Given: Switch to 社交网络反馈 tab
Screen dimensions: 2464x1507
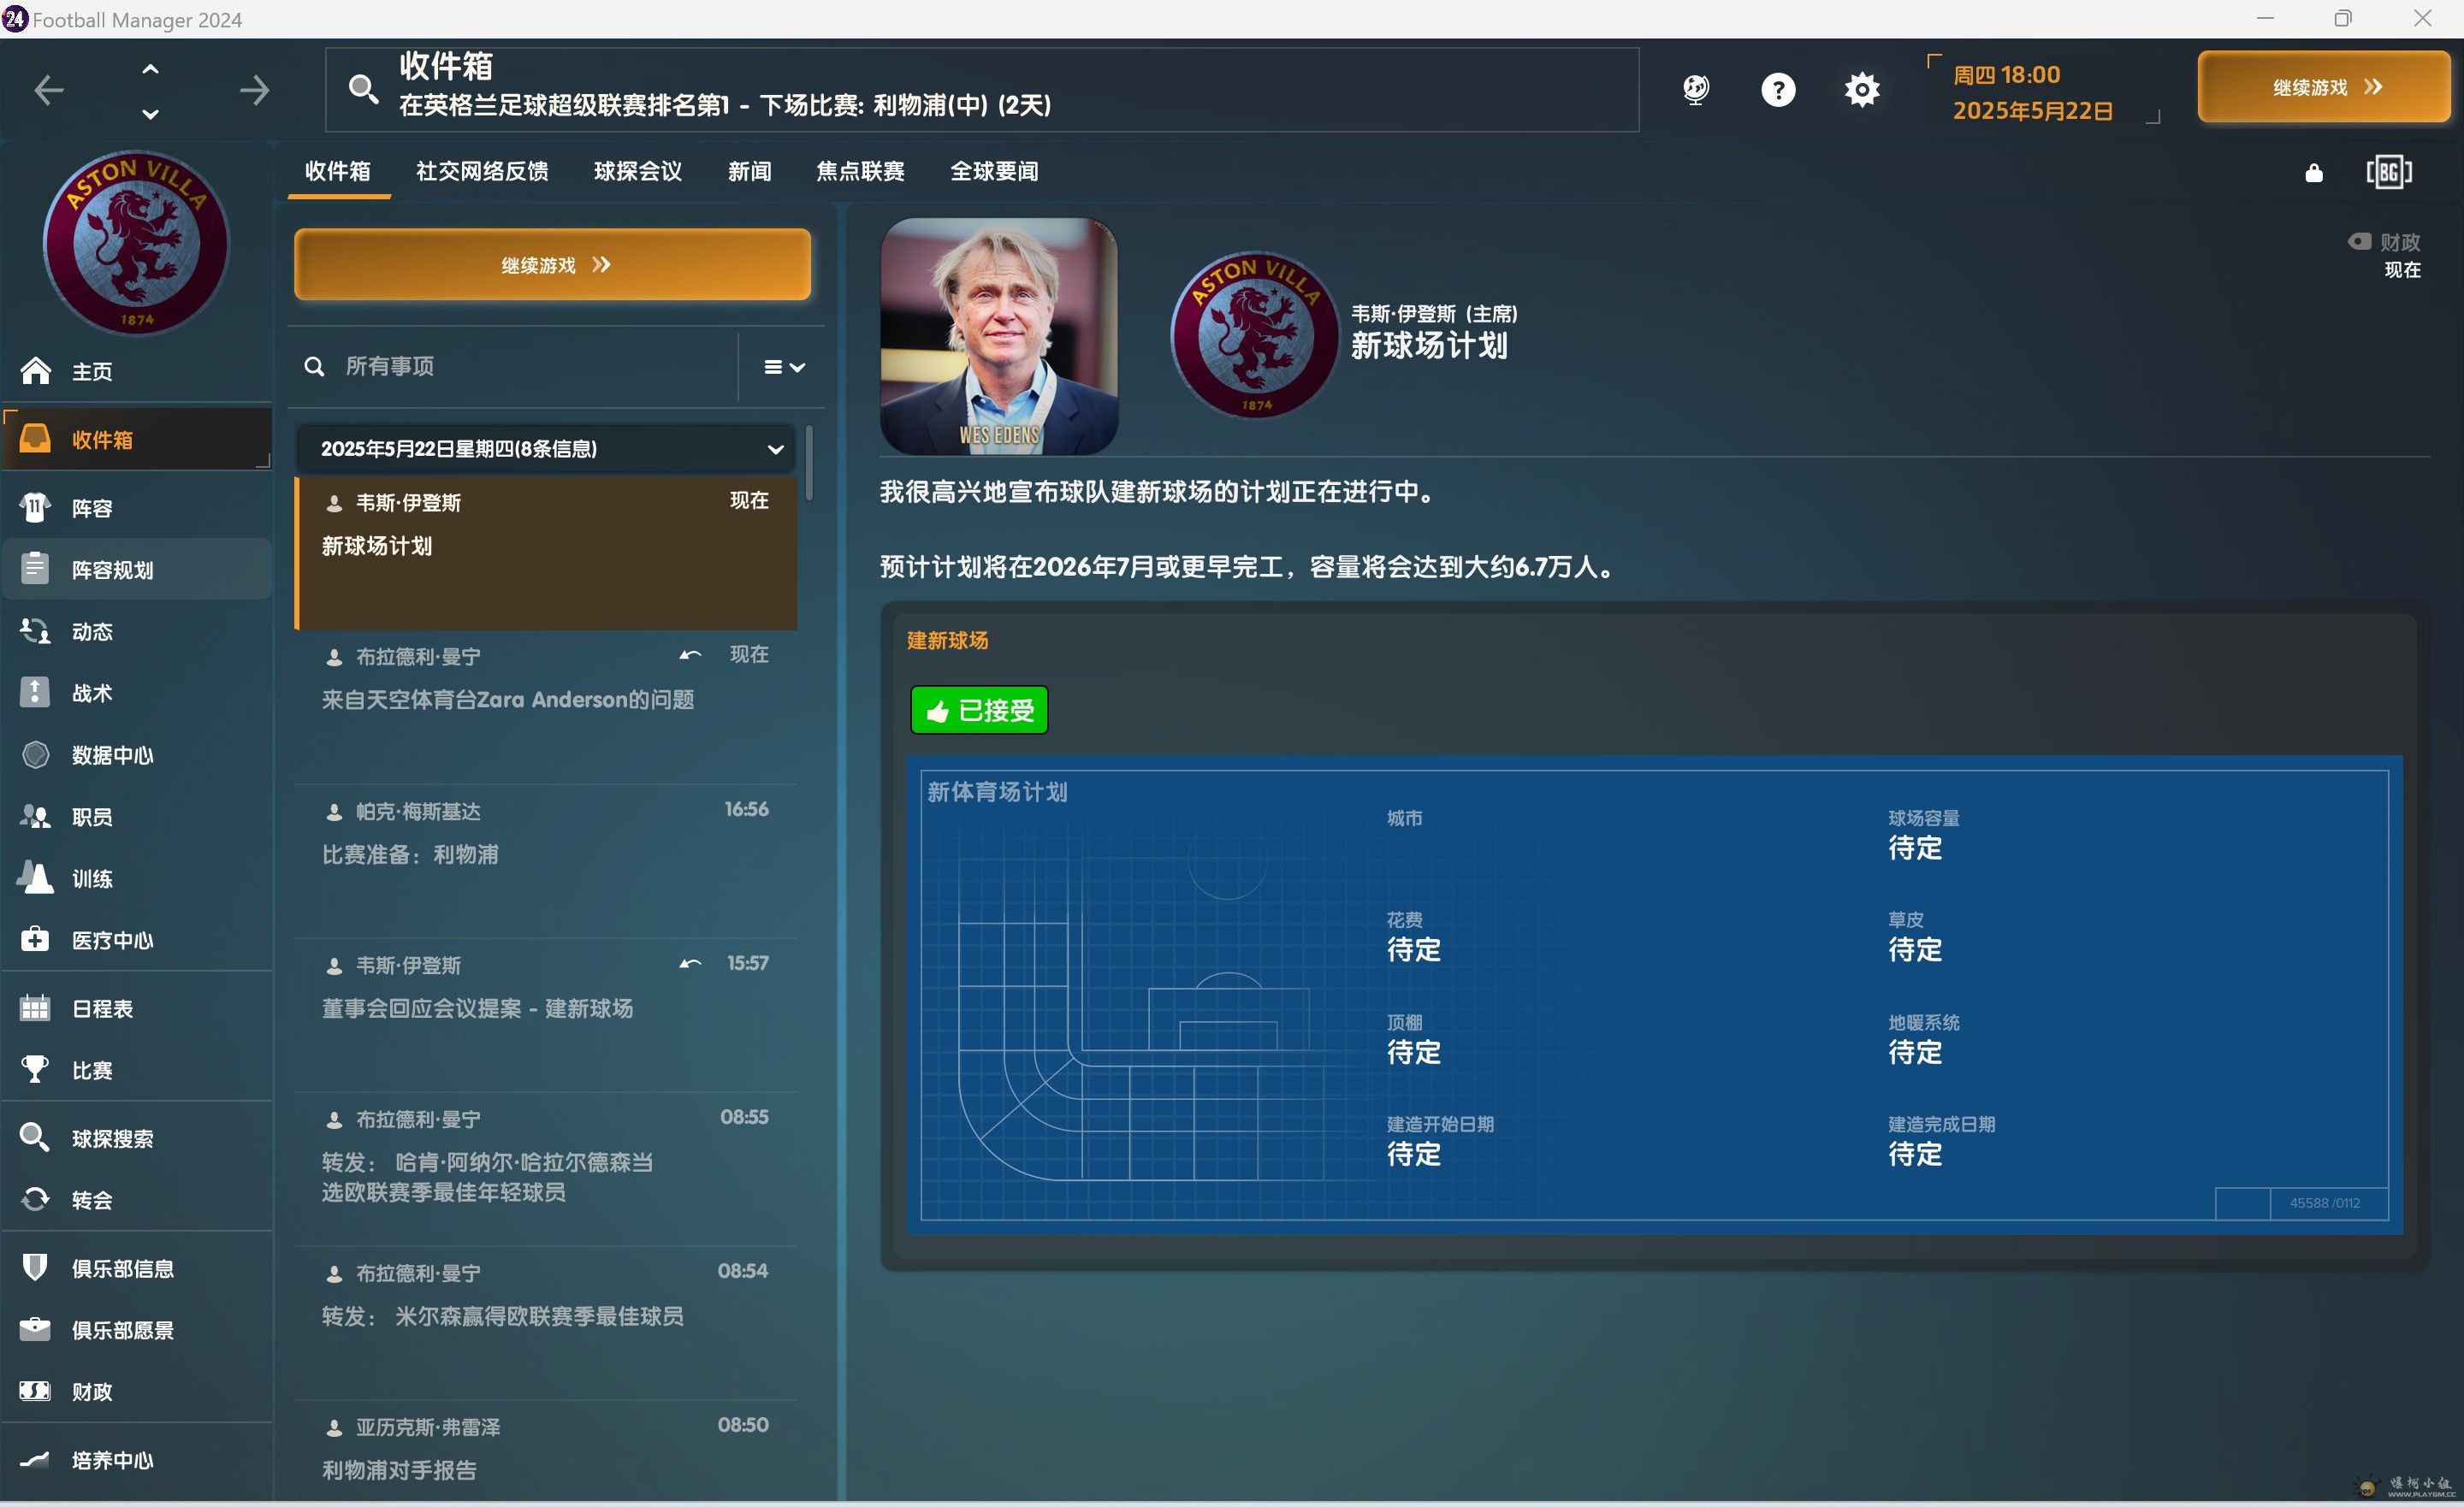Looking at the screenshot, I should (x=482, y=171).
